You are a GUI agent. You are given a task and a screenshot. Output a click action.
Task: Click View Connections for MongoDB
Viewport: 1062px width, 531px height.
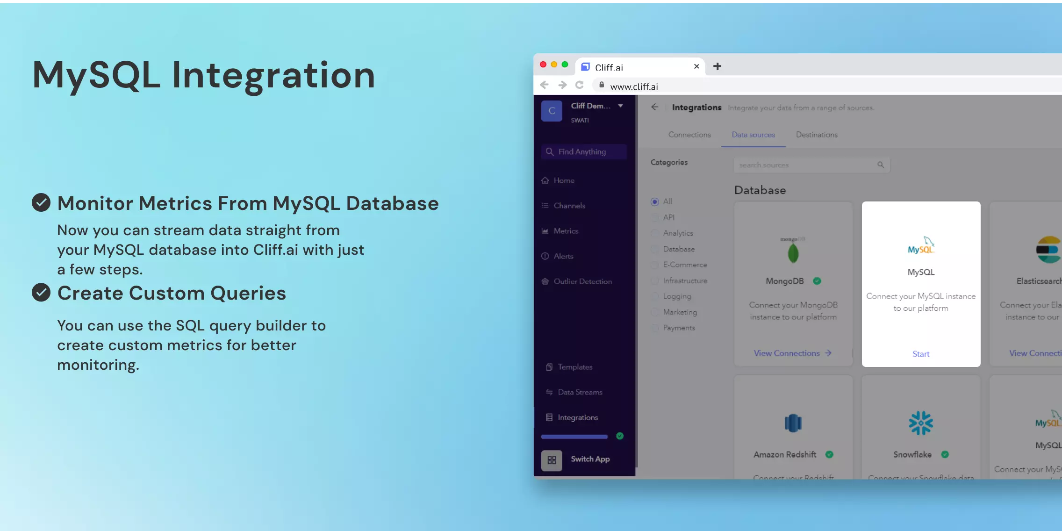[792, 353]
